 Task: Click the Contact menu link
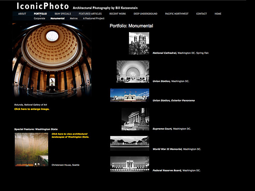tap(202, 14)
